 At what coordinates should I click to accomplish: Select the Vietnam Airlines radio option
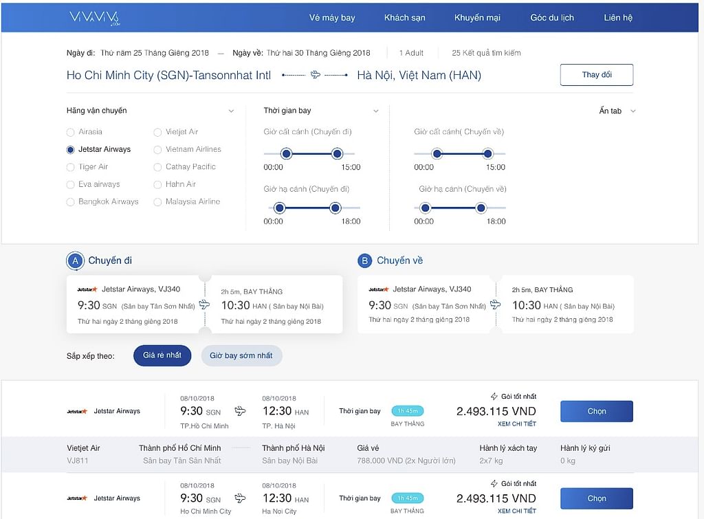(x=158, y=149)
